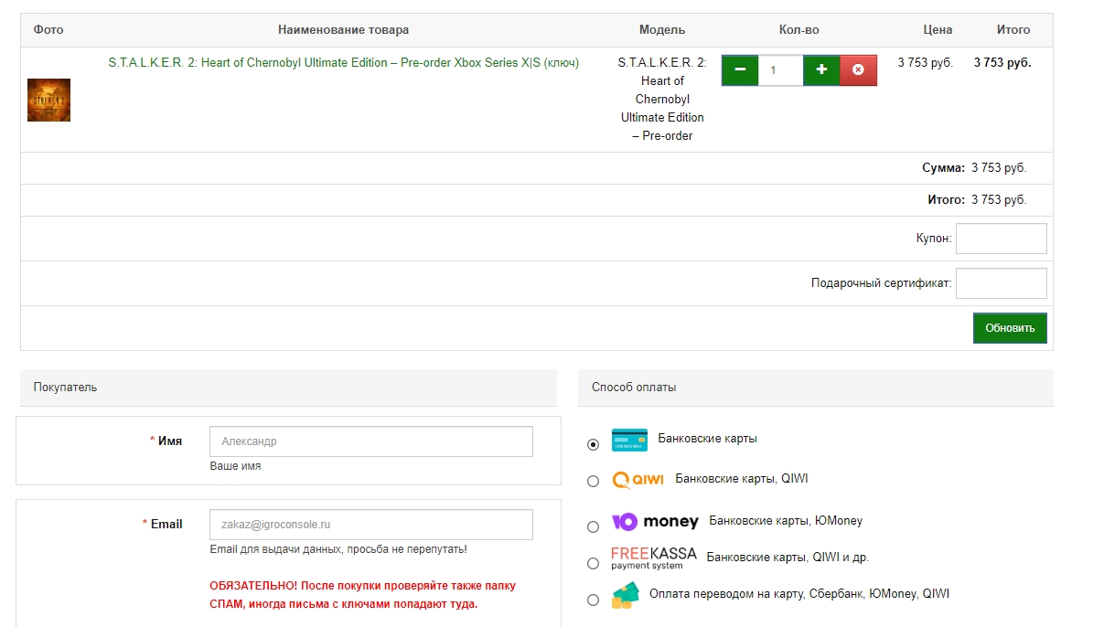Select ЮMoney payment radio button
This screenshot has width=1093, height=627.
594,526
